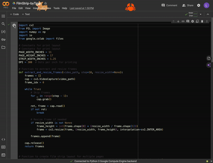The width and height of the screenshot is (213, 163).
Task: Collapse the header with chevron up
Action: coord(208,14)
